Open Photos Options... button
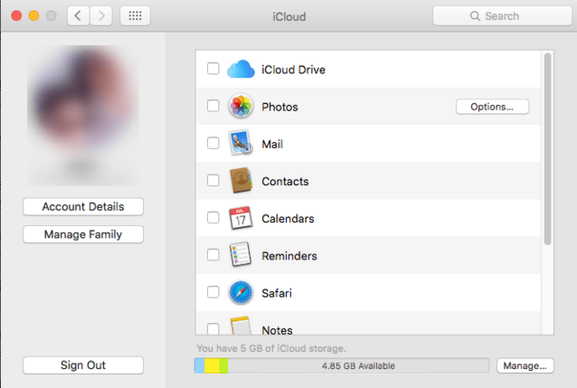Image resolution: width=577 pixels, height=388 pixels. (492, 107)
